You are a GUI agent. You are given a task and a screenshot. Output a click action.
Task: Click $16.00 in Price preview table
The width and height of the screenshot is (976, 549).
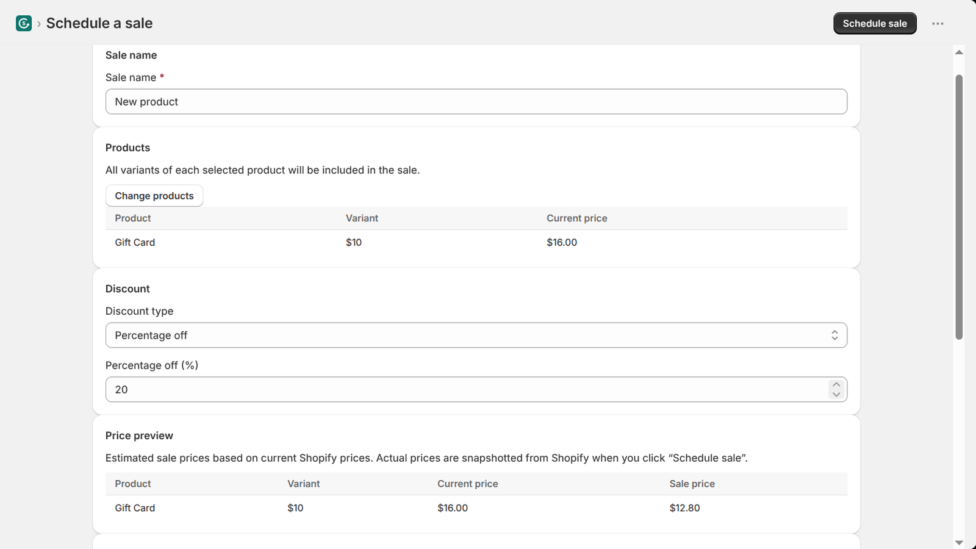click(453, 508)
